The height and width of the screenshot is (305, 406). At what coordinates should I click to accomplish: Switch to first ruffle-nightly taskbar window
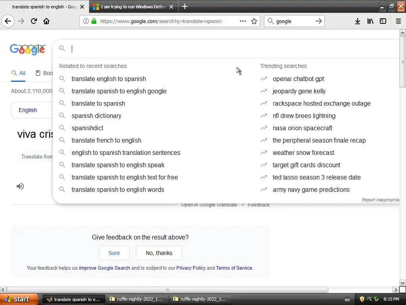(137, 299)
